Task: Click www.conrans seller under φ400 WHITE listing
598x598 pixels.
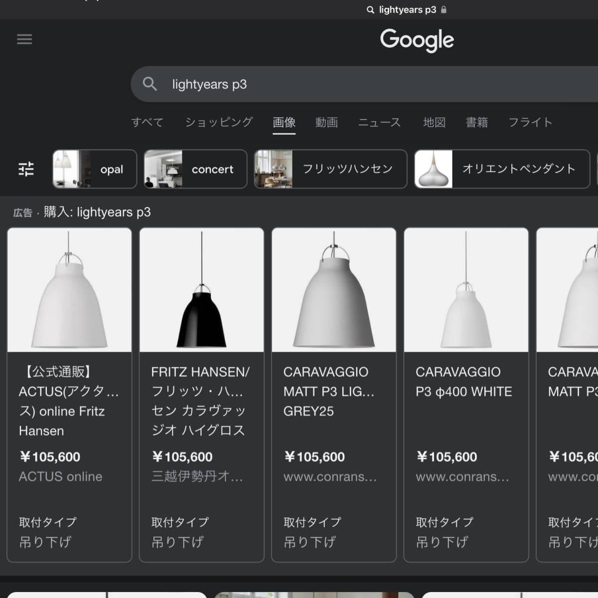Action: pyautogui.click(x=462, y=477)
